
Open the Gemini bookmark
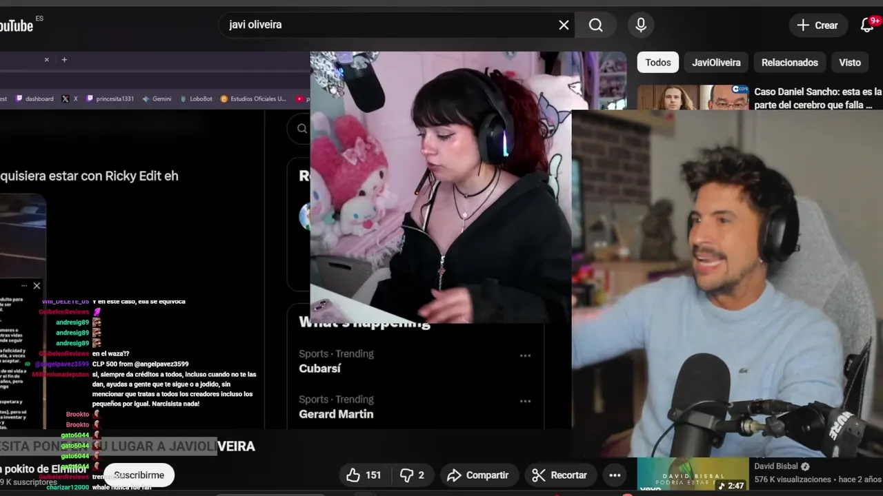[x=157, y=99]
